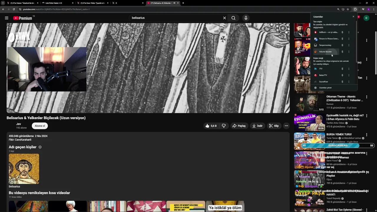The height and width of the screenshot is (212, 377).
Task: Open zoom indicator in address bar
Action: tap(338, 9)
